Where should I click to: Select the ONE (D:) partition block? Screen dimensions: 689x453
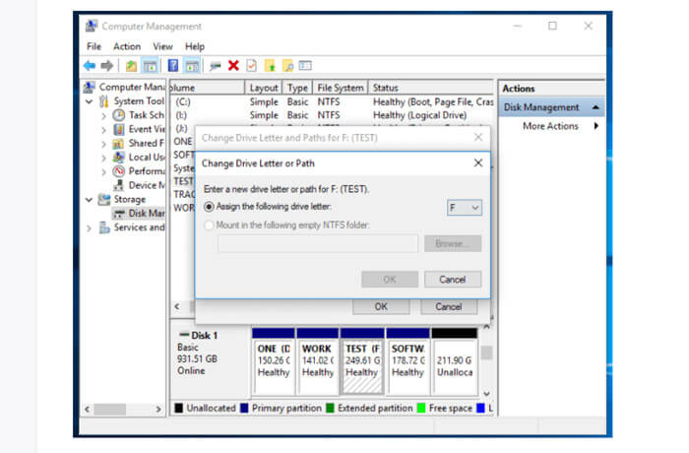coord(274,361)
